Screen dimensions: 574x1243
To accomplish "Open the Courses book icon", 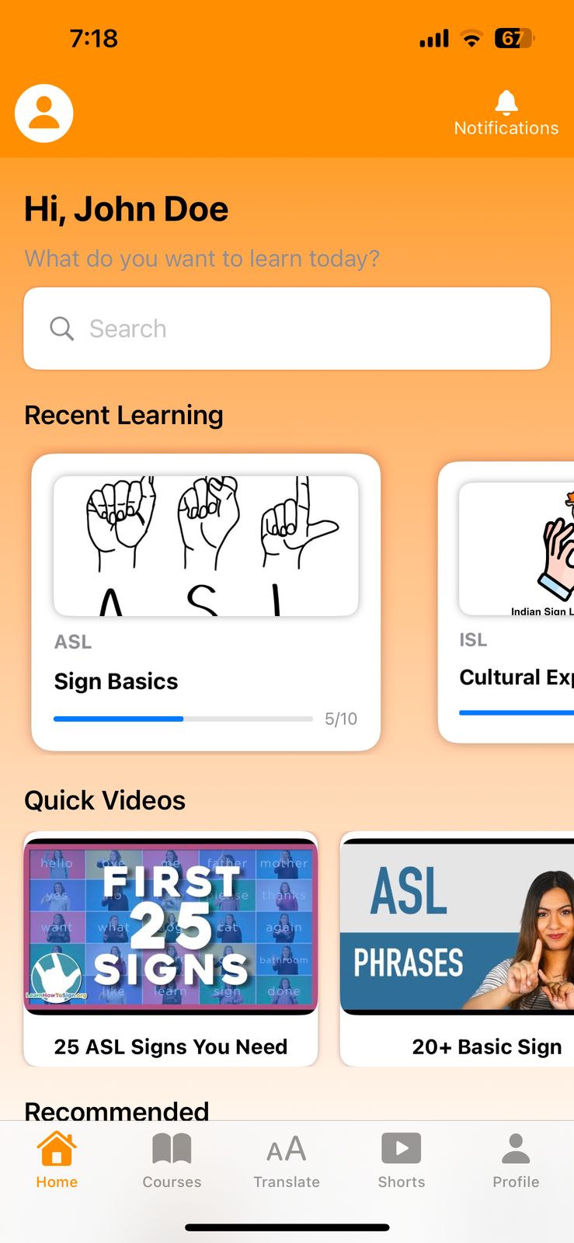I will coord(172,1149).
